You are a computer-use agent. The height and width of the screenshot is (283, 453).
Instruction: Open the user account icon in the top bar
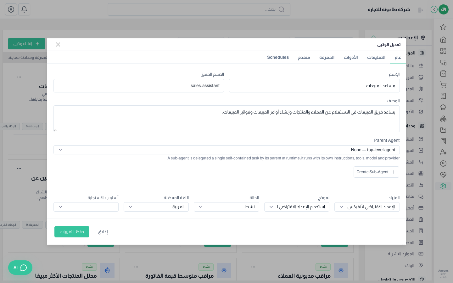[x=11, y=9]
